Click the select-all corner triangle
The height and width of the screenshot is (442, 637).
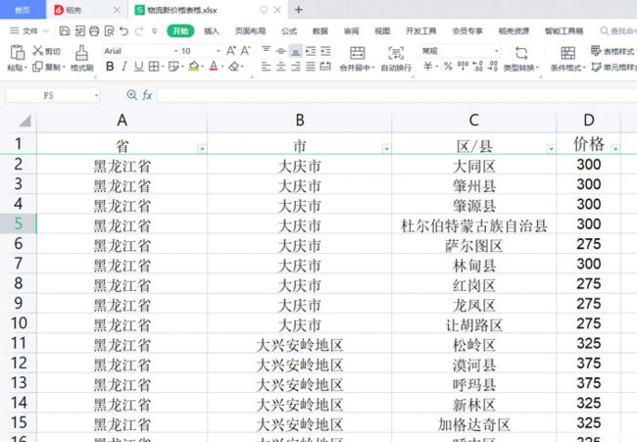tap(24, 121)
